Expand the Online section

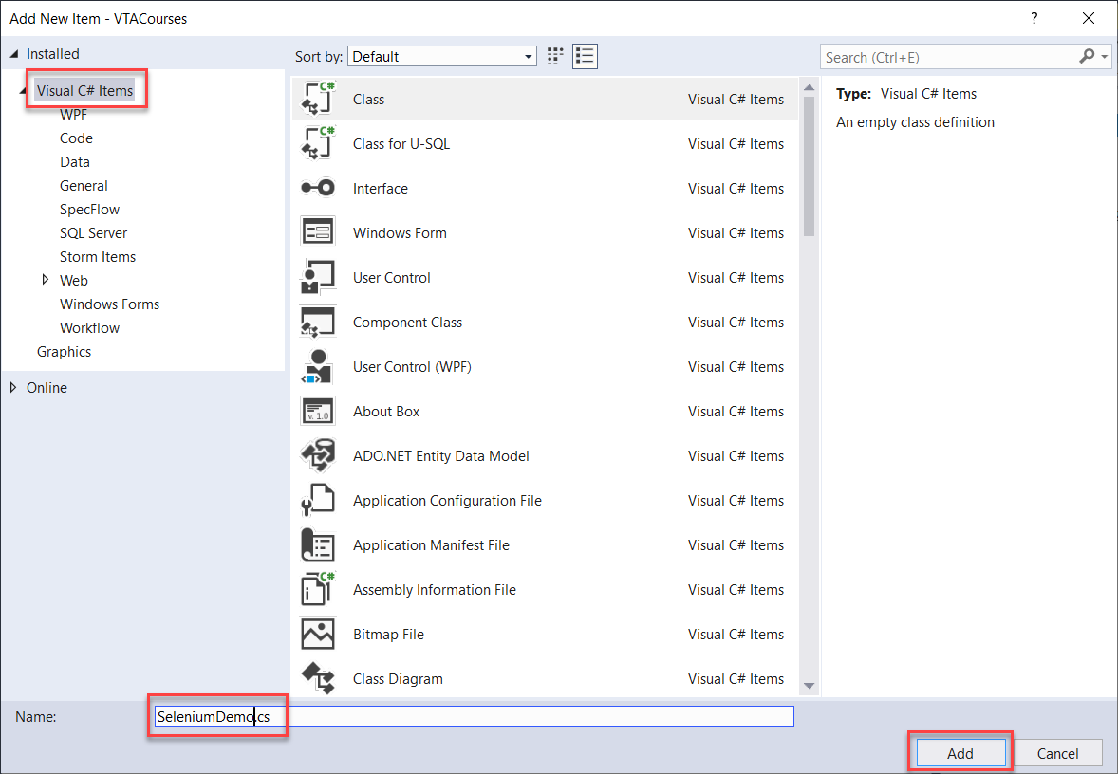[x=13, y=387]
